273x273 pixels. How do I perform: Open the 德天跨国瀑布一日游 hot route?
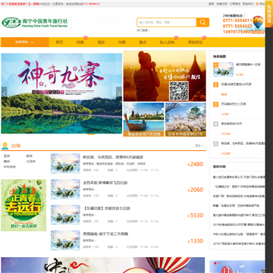click(x=248, y=64)
